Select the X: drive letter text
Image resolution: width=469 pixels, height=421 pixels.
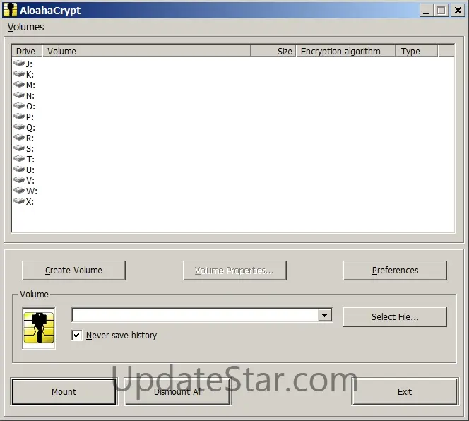tap(30, 202)
